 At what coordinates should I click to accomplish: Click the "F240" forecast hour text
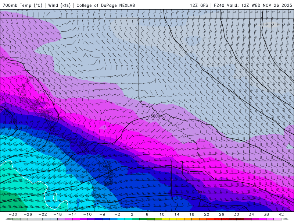219,5
